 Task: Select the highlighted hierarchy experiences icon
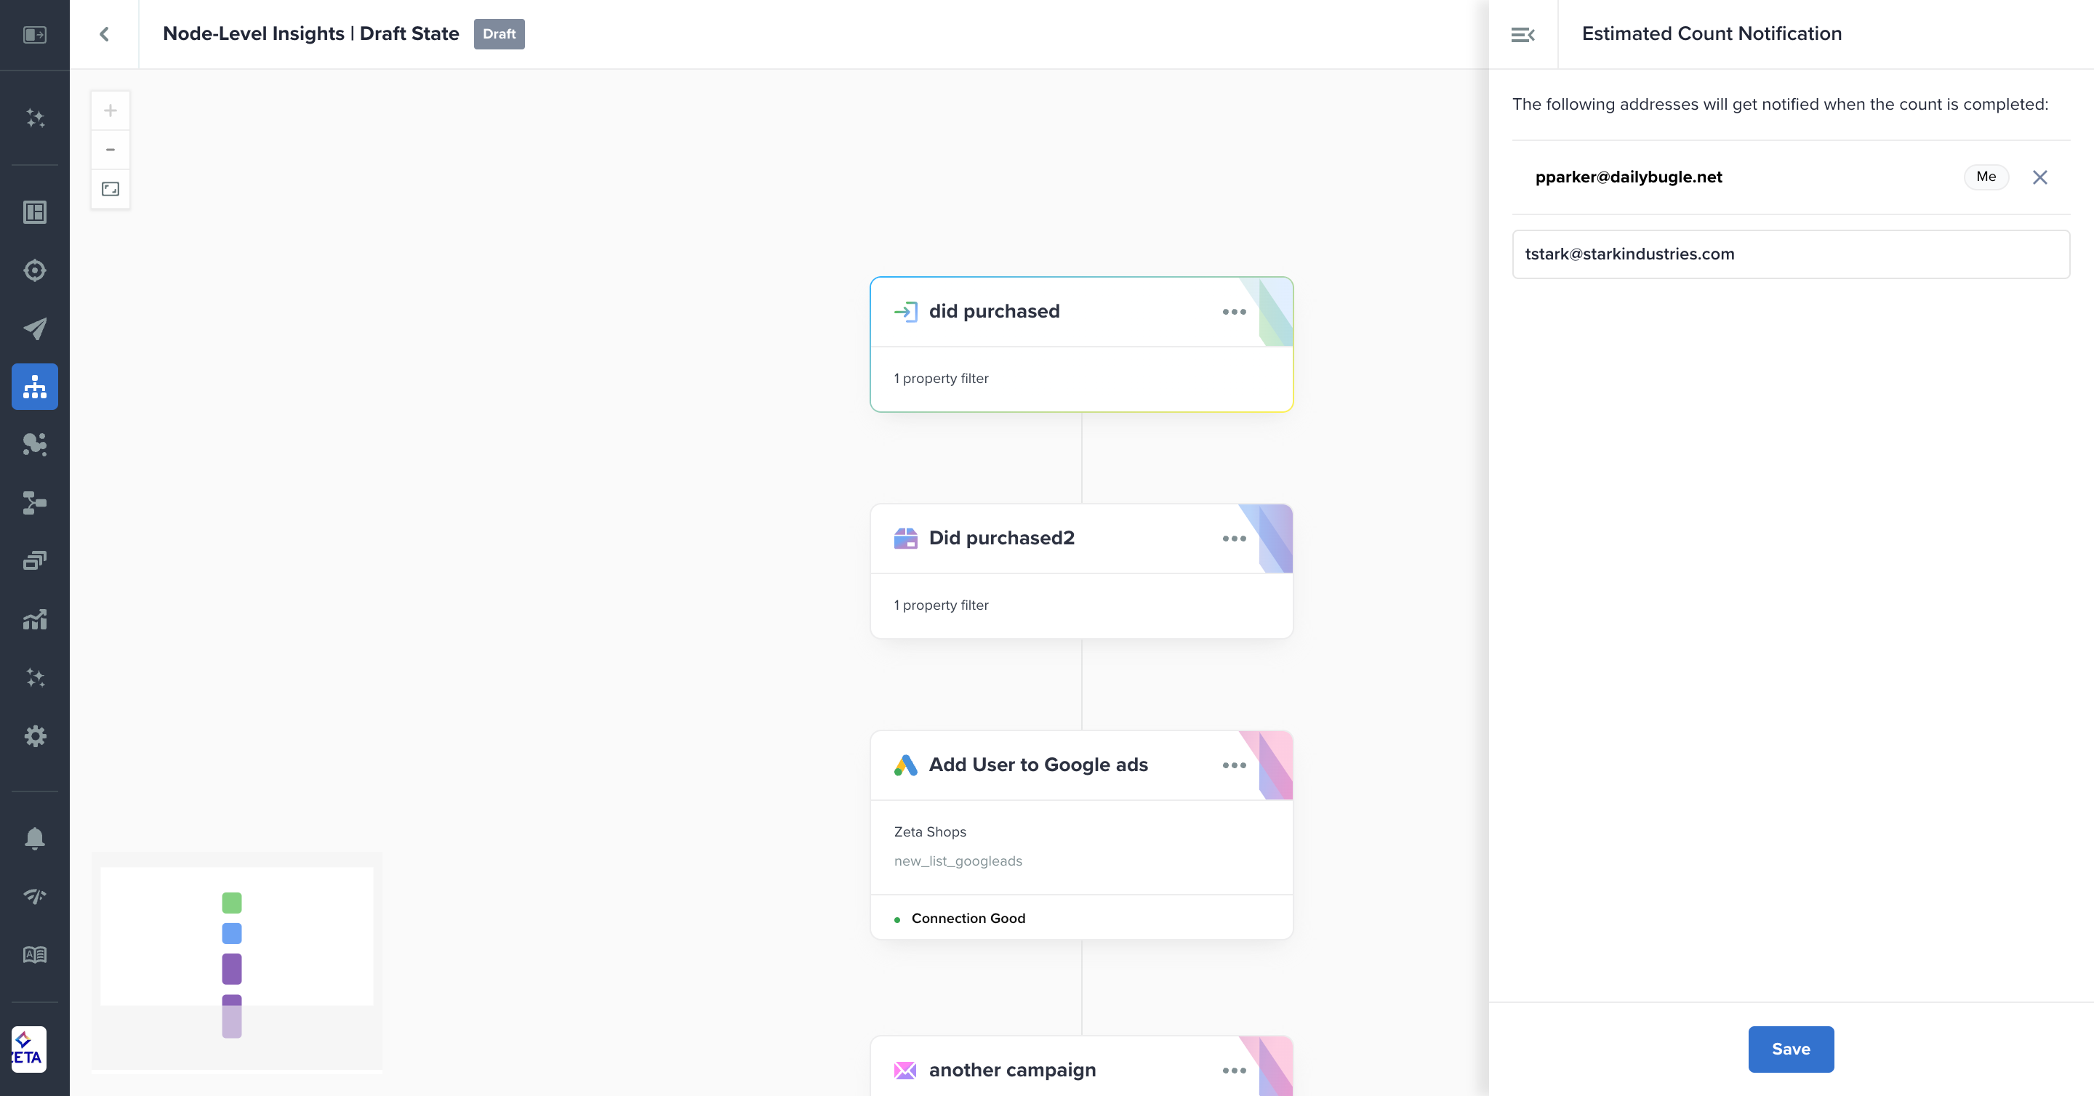[35, 387]
